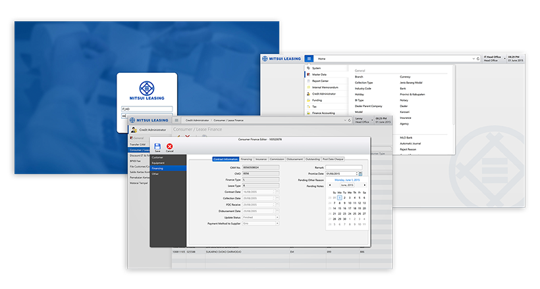Click the previous month arrow in calendar

[x=330, y=185]
